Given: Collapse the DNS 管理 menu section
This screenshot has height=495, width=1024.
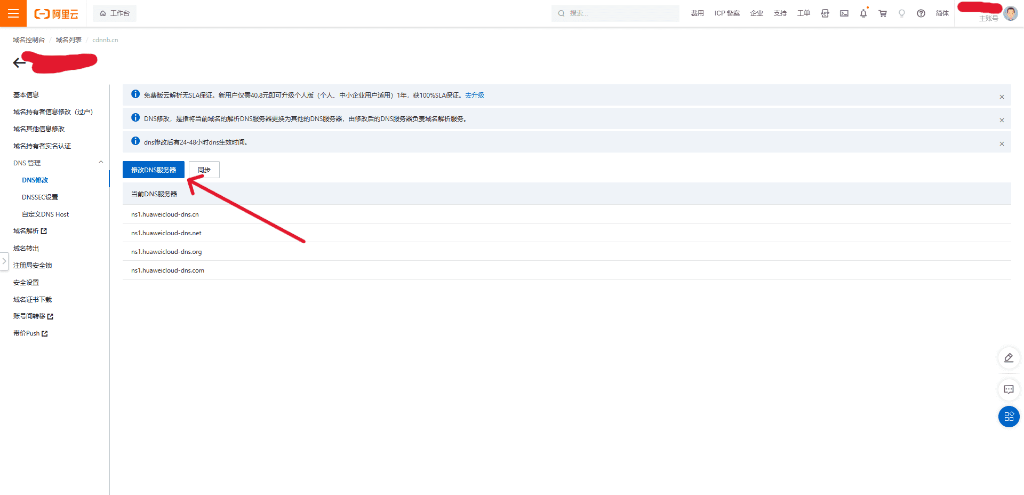Looking at the screenshot, I should coord(101,163).
